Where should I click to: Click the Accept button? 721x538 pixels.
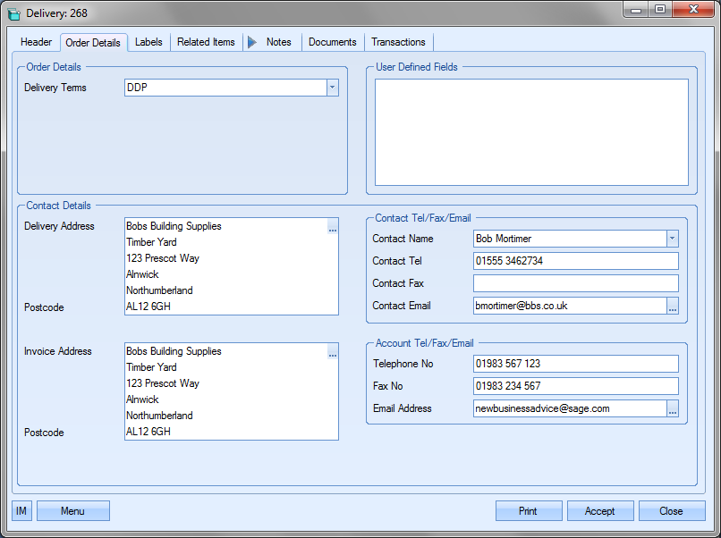coord(599,511)
